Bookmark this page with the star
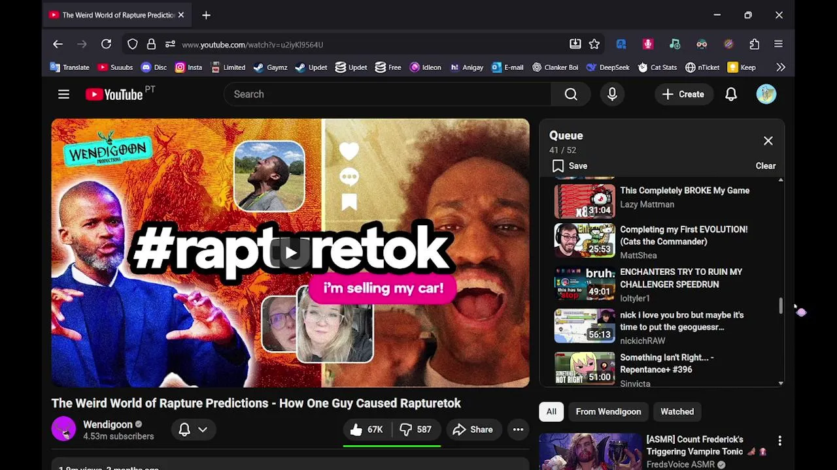837x470 pixels. pyautogui.click(x=594, y=44)
